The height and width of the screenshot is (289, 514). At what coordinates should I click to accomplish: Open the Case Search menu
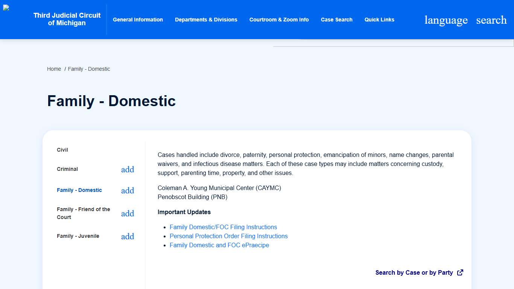tap(336, 20)
